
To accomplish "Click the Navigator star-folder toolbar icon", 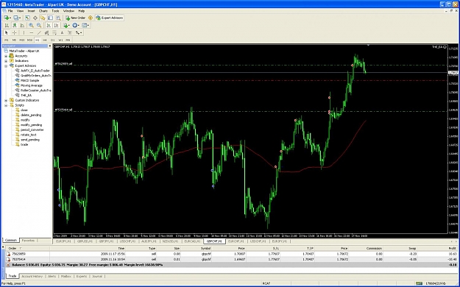I will pos(43,18).
